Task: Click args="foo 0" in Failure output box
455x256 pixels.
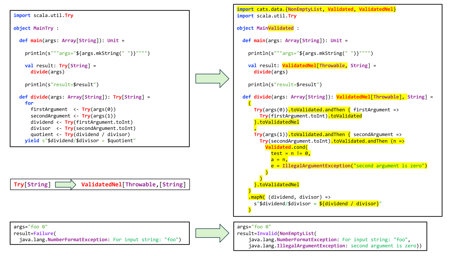Action: (x=31, y=227)
